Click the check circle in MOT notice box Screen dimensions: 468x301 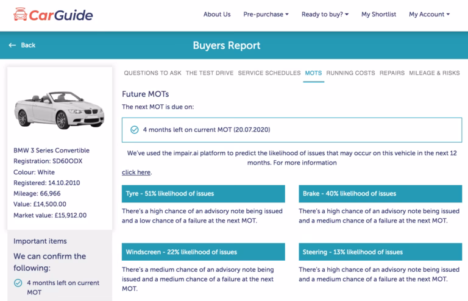pos(135,130)
